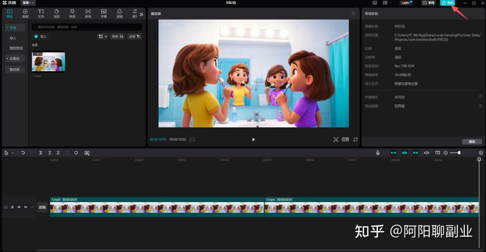Open the grid view mode dropdown

[103, 36]
